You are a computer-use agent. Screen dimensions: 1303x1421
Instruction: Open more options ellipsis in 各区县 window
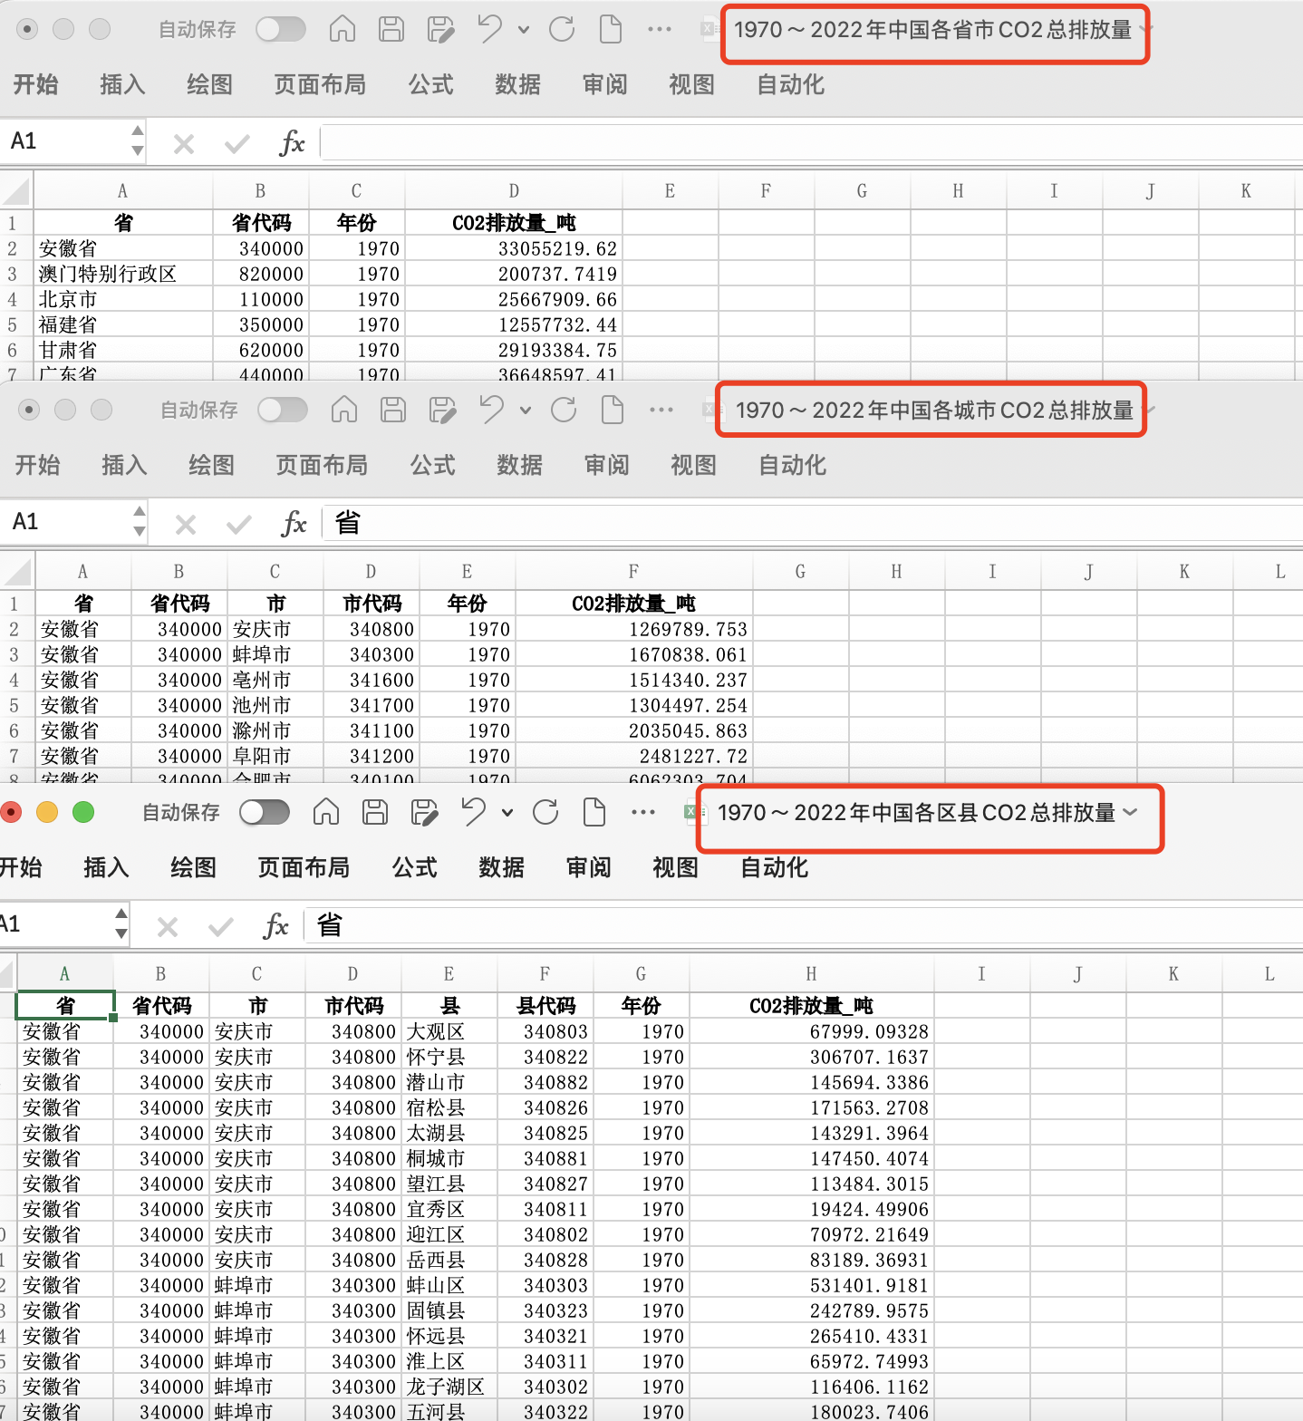tap(643, 813)
